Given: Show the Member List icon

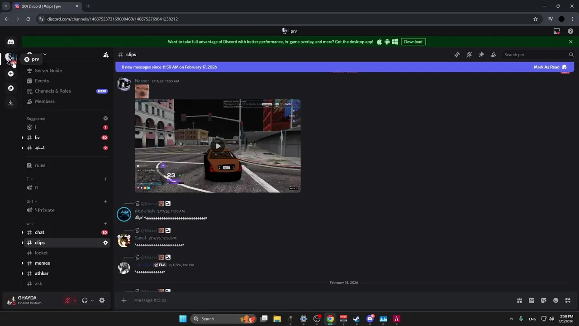Looking at the screenshot, I should 493,55.
